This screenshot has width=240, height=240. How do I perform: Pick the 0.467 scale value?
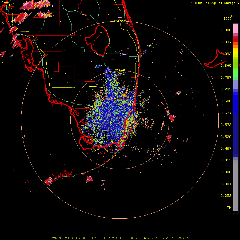[226, 149]
